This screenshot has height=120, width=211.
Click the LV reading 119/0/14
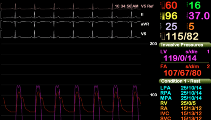pyautogui.click(x=180, y=58)
